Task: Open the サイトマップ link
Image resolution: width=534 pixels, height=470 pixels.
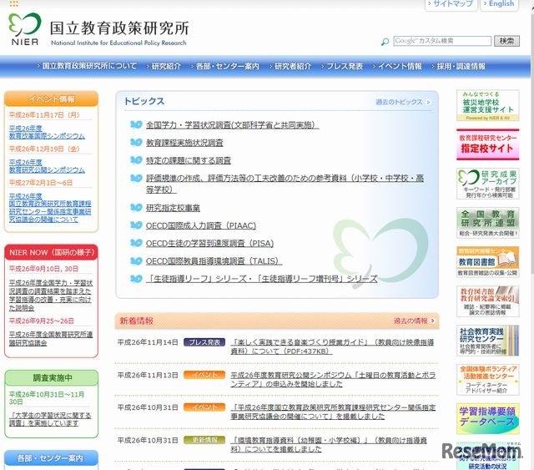Action: [451, 4]
